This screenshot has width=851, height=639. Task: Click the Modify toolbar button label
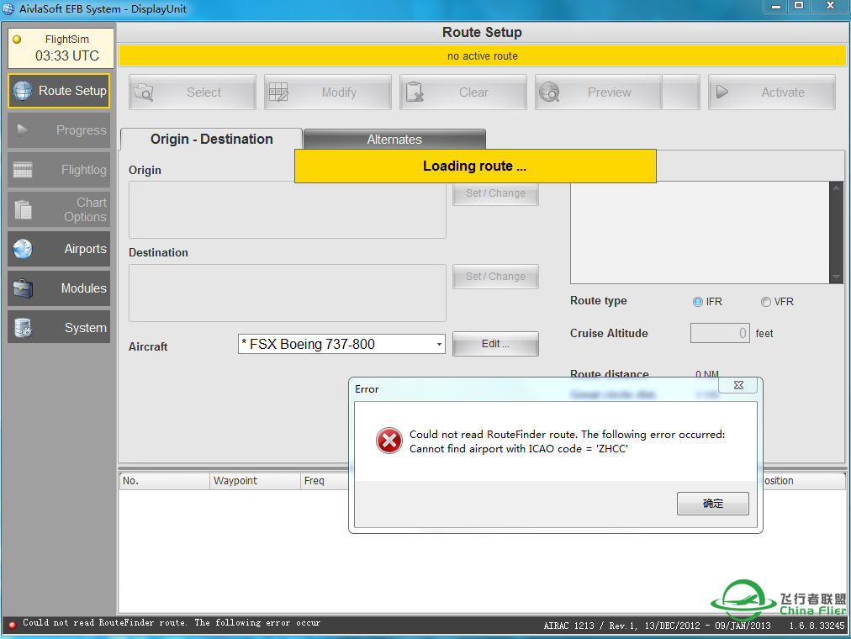click(339, 92)
